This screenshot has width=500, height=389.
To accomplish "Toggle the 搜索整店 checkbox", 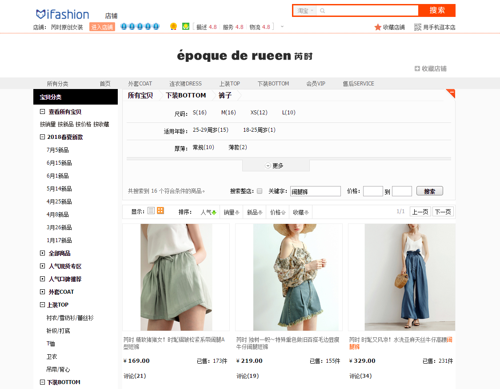I will [260, 191].
